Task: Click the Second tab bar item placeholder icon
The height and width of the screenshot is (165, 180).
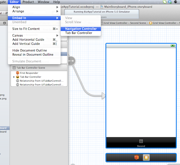Action: tap(141, 141)
